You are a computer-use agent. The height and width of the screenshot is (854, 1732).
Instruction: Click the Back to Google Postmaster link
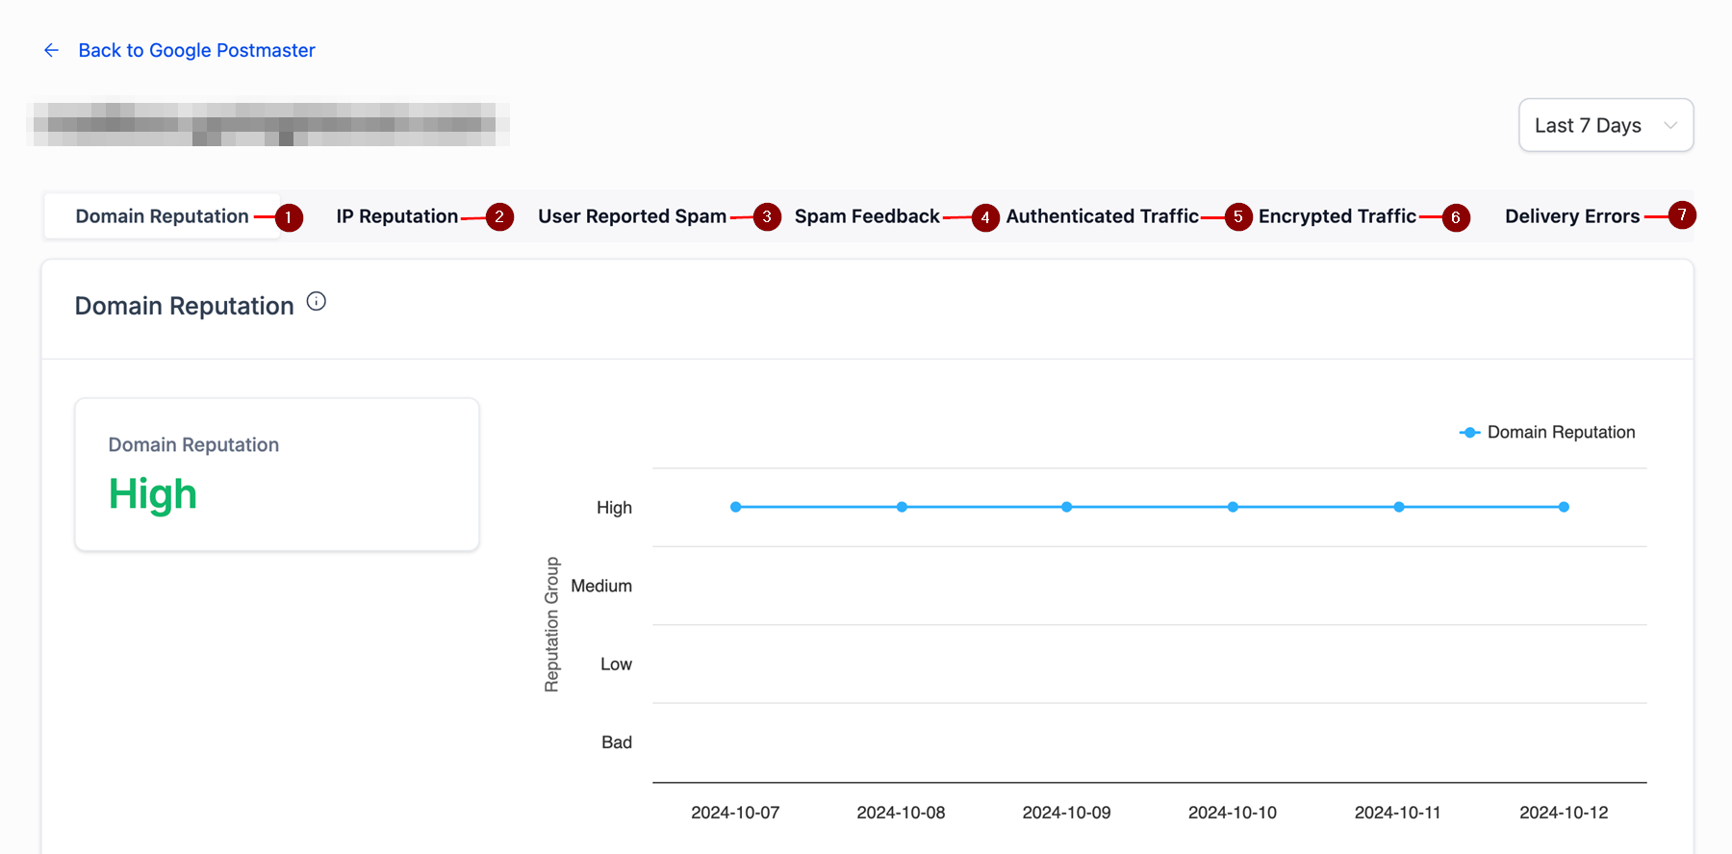coord(196,50)
